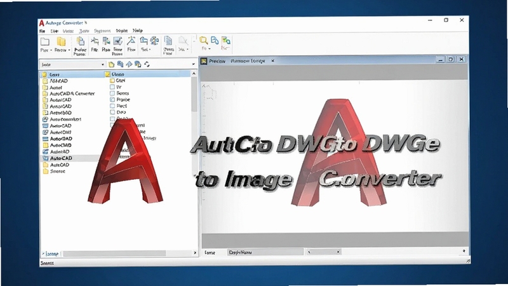Click the multicolored globe toolbar icon
Screen dimensions: 508x286
(154, 41)
